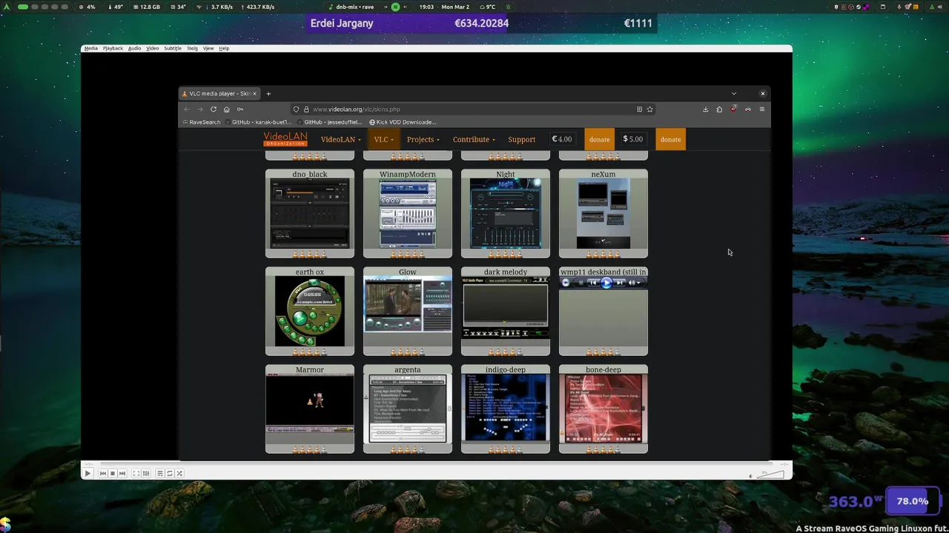Open VLC Video menu
This screenshot has height=533, width=949.
(x=153, y=48)
